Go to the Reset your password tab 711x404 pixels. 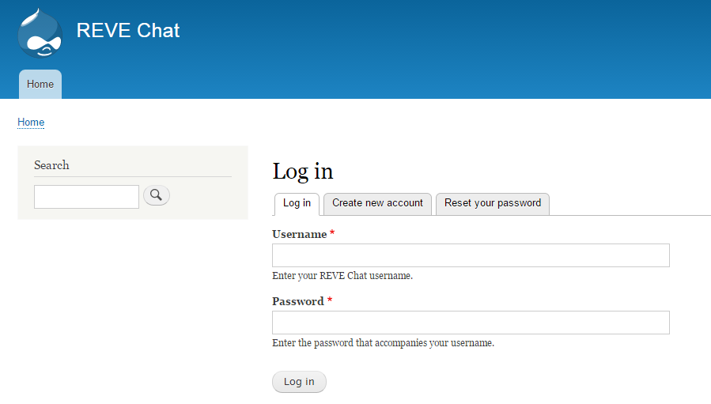[492, 203]
